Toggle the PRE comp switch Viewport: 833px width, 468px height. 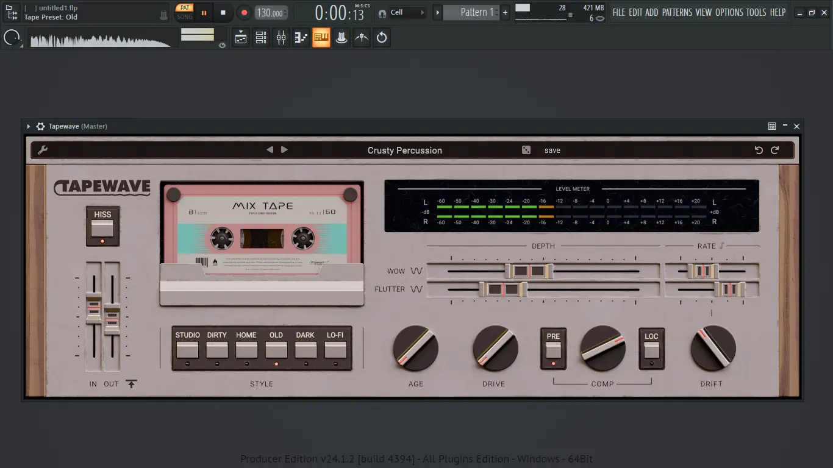point(553,350)
